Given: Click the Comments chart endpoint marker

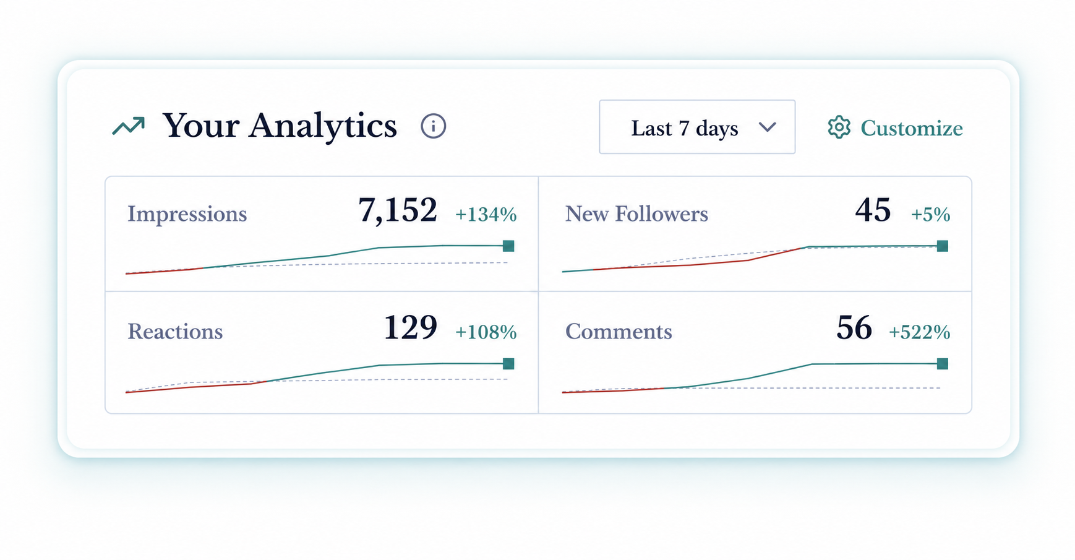Looking at the screenshot, I should click(943, 364).
